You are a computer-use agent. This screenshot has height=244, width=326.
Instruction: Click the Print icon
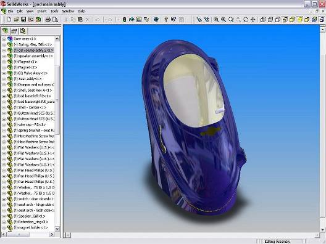click(48, 20)
